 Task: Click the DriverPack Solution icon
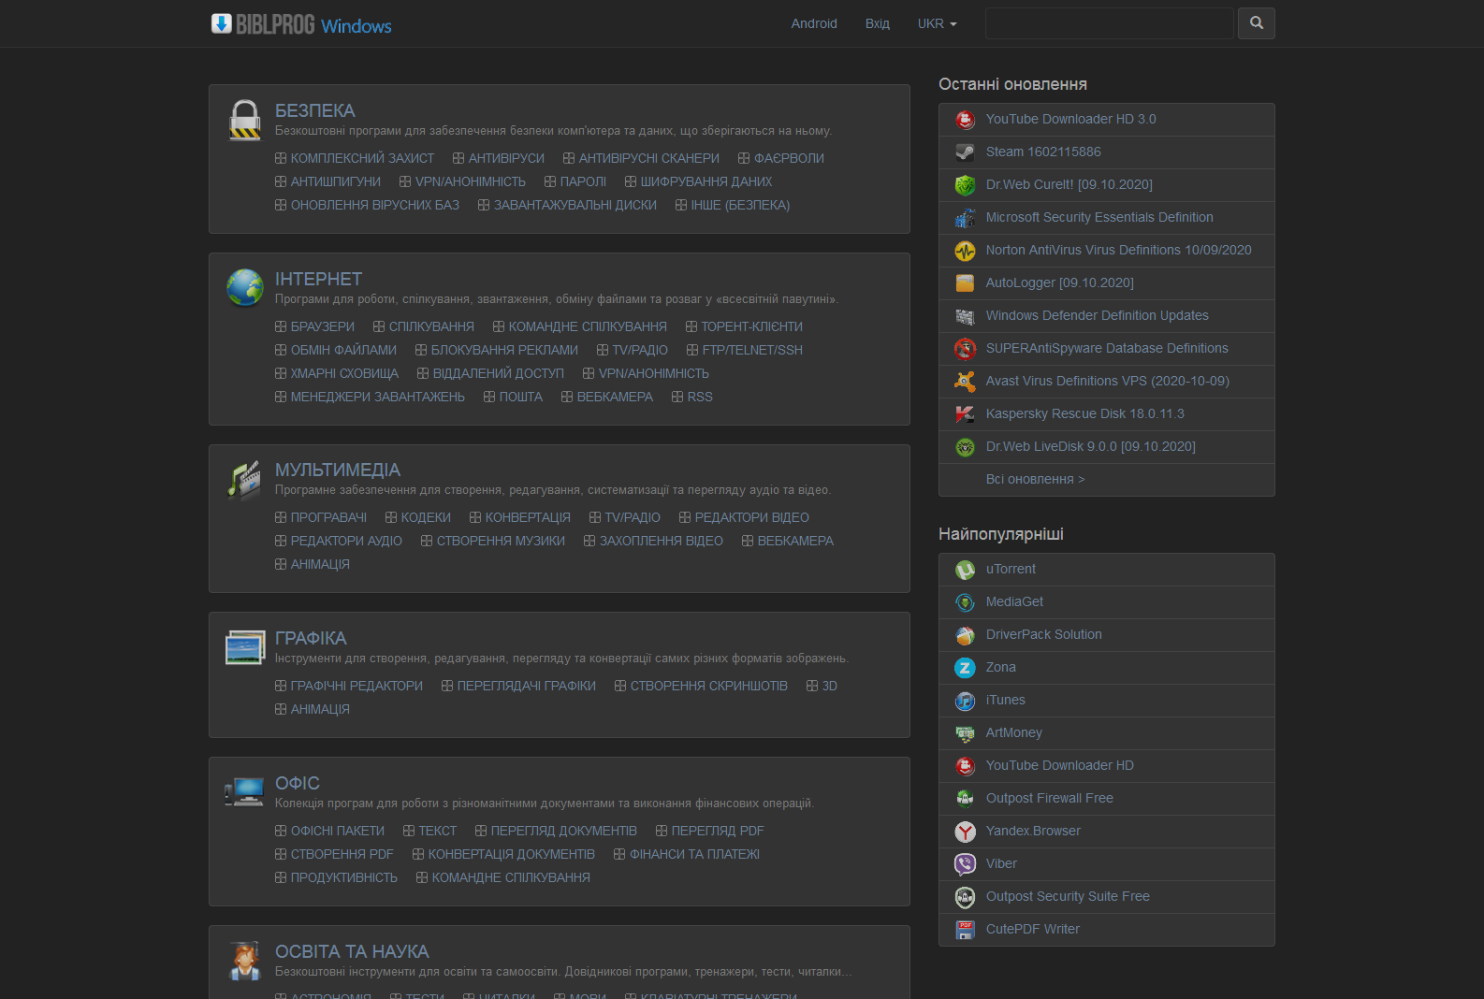[965, 635]
